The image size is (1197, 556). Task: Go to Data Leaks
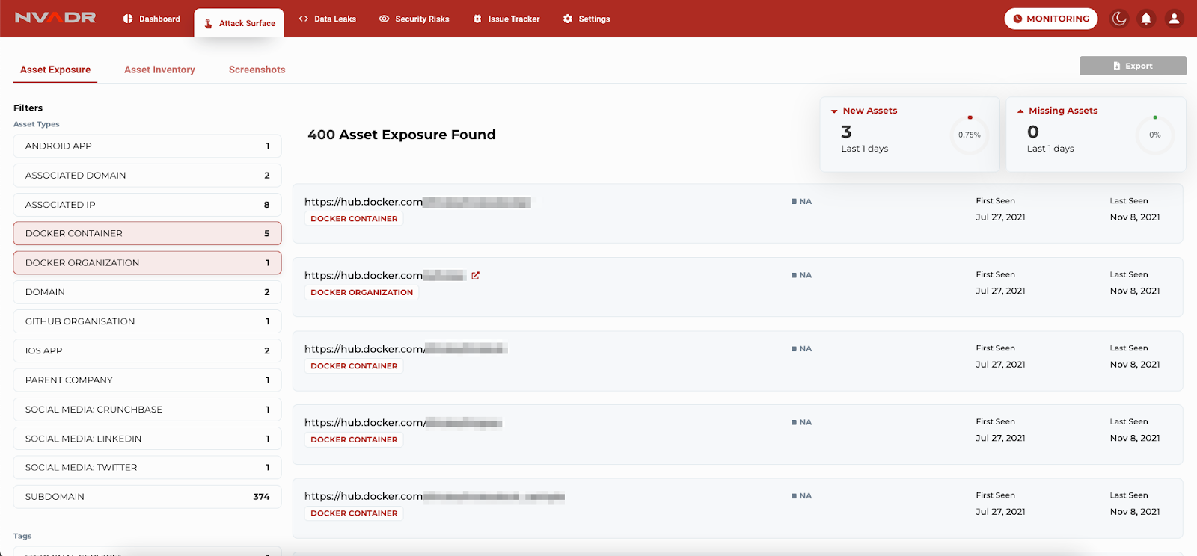[x=328, y=19]
